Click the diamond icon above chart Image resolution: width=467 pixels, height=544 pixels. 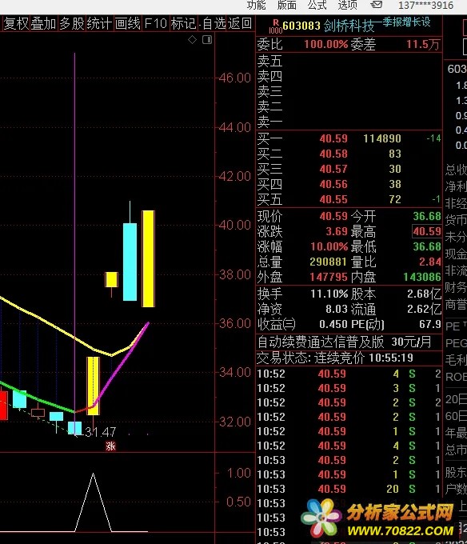point(192,40)
